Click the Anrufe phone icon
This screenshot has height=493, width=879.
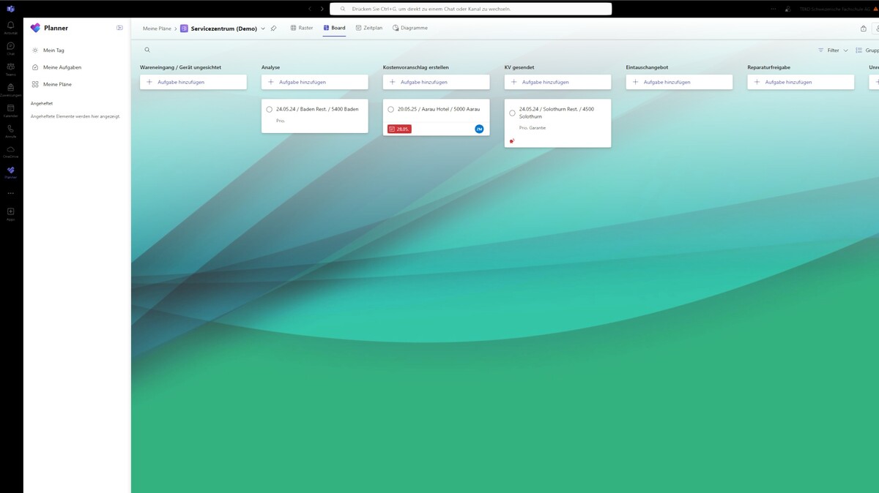click(x=11, y=131)
